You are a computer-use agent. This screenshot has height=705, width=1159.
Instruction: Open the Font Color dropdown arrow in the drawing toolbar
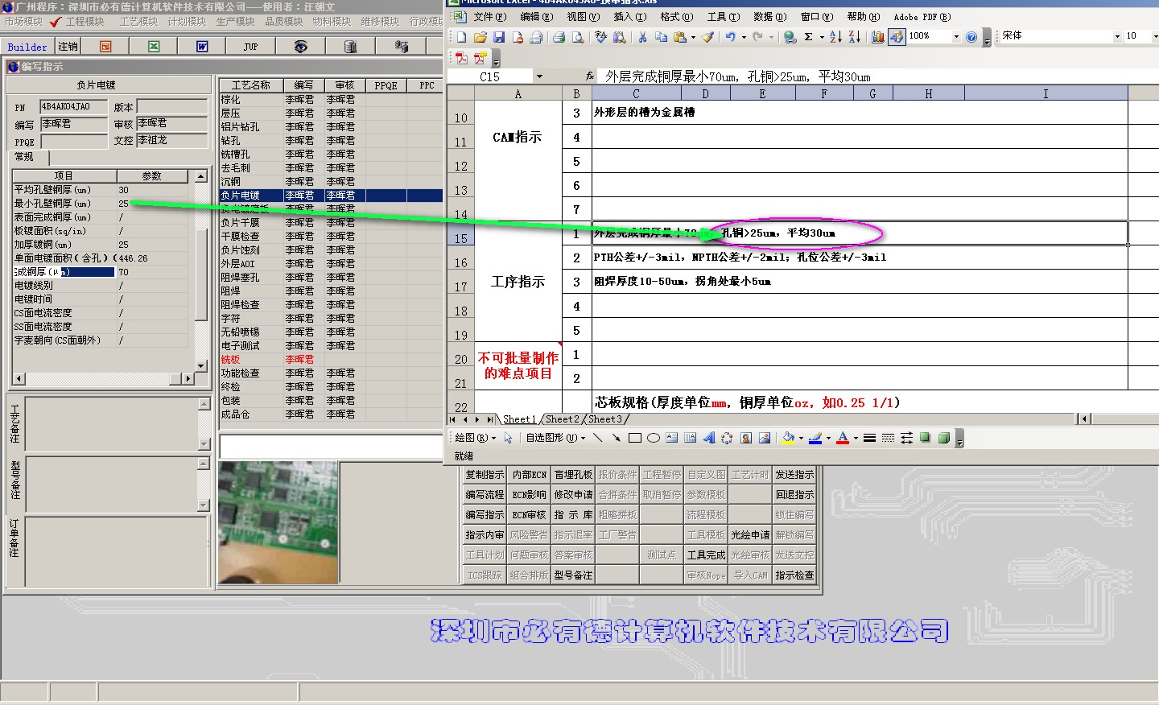tap(856, 438)
